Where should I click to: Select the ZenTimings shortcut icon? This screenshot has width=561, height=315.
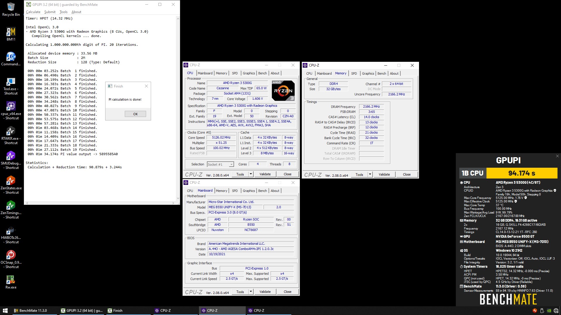point(11,210)
